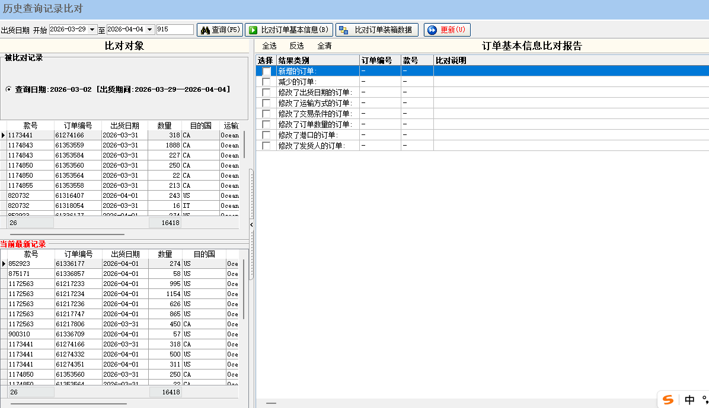This screenshot has width=709, height=408.
Task: Click 修改了港口的订单 result row text
Action: [x=308, y=135]
